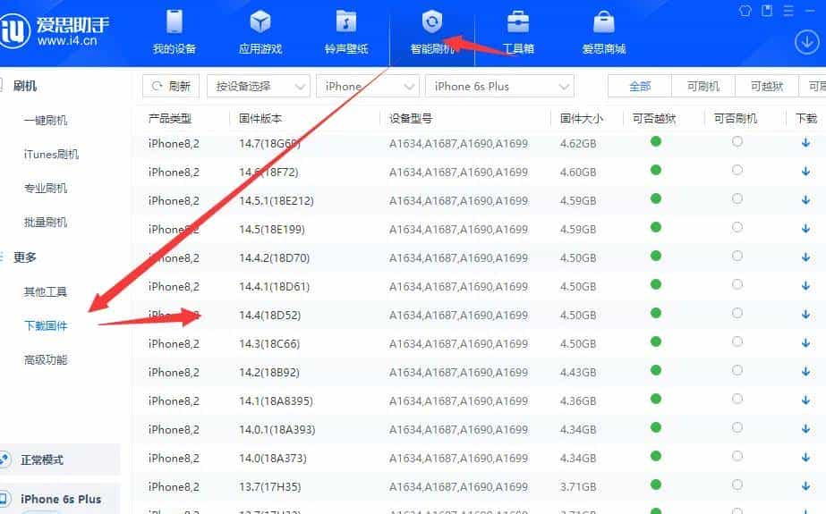
Task: Click the 产品类型 column header
Action: click(170, 118)
